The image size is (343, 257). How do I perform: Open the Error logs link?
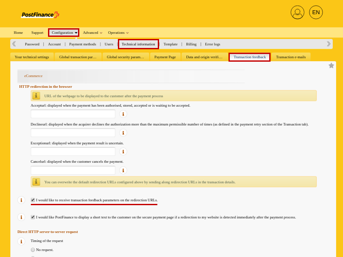(212, 44)
